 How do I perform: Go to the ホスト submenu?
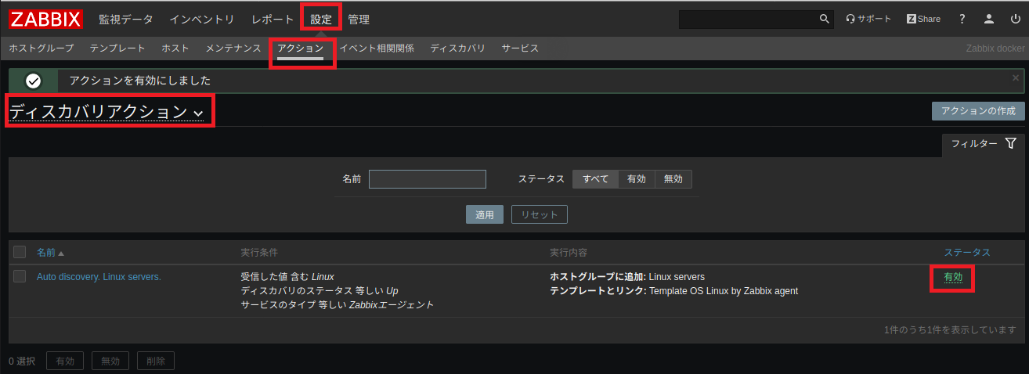[x=175, y=49]
